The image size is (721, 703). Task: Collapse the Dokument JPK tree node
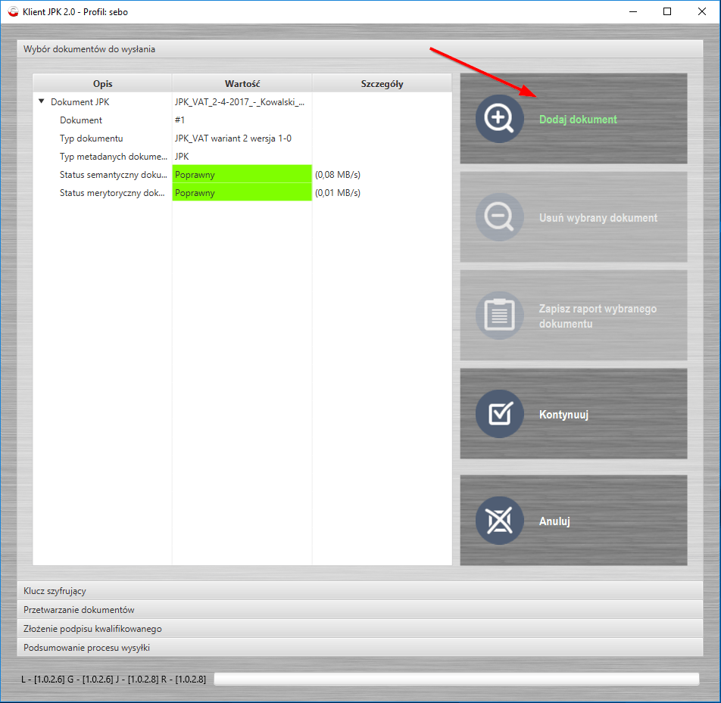tap(42, 101)
